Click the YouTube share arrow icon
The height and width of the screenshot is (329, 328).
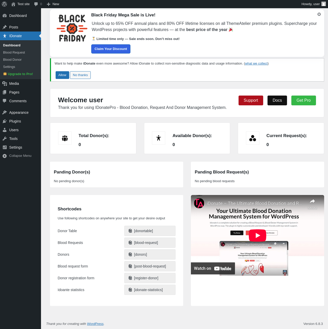tap(312, 201)
